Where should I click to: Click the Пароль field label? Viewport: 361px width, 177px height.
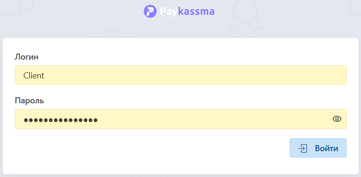(x=29, y=100)
